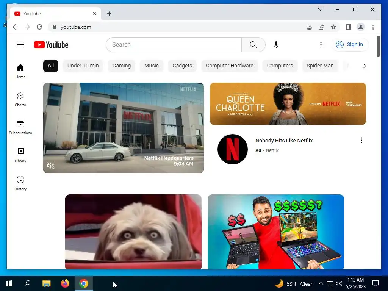Select Under 10 min chip
This screenshot has height=291, width=388.
tap(83, 66)
